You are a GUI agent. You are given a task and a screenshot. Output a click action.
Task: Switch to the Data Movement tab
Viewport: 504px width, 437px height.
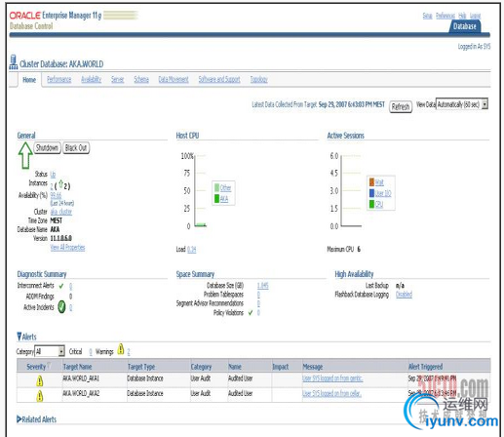[174, 79]
